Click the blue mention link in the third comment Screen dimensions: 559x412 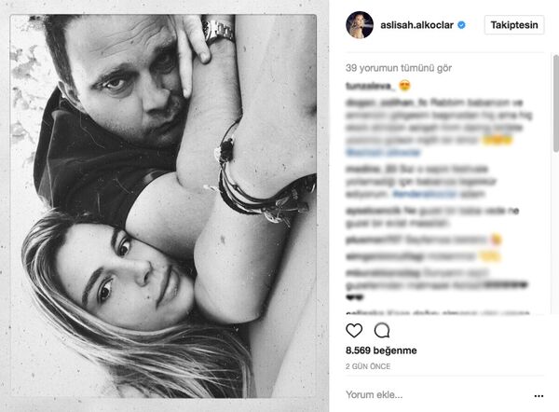(425, 194)
